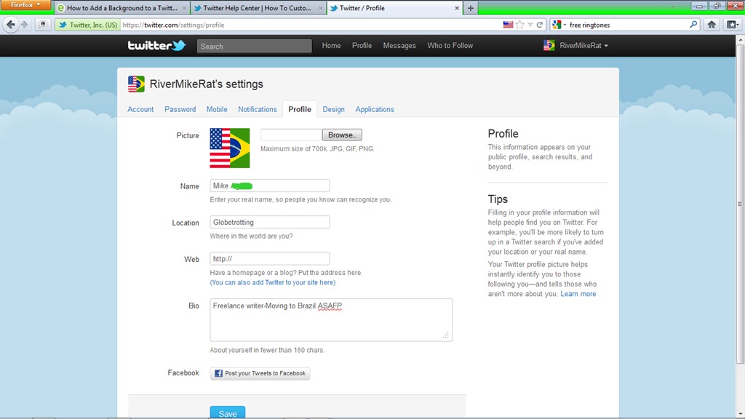Image resolution: width=745 pixels, height=419 pixels.
Task: Click the page vertical scrollbar
Action: (x=740, y=204)
